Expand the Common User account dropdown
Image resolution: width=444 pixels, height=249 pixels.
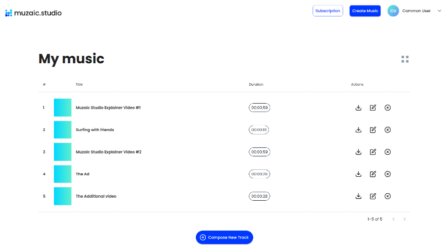(x=439, y=11)
